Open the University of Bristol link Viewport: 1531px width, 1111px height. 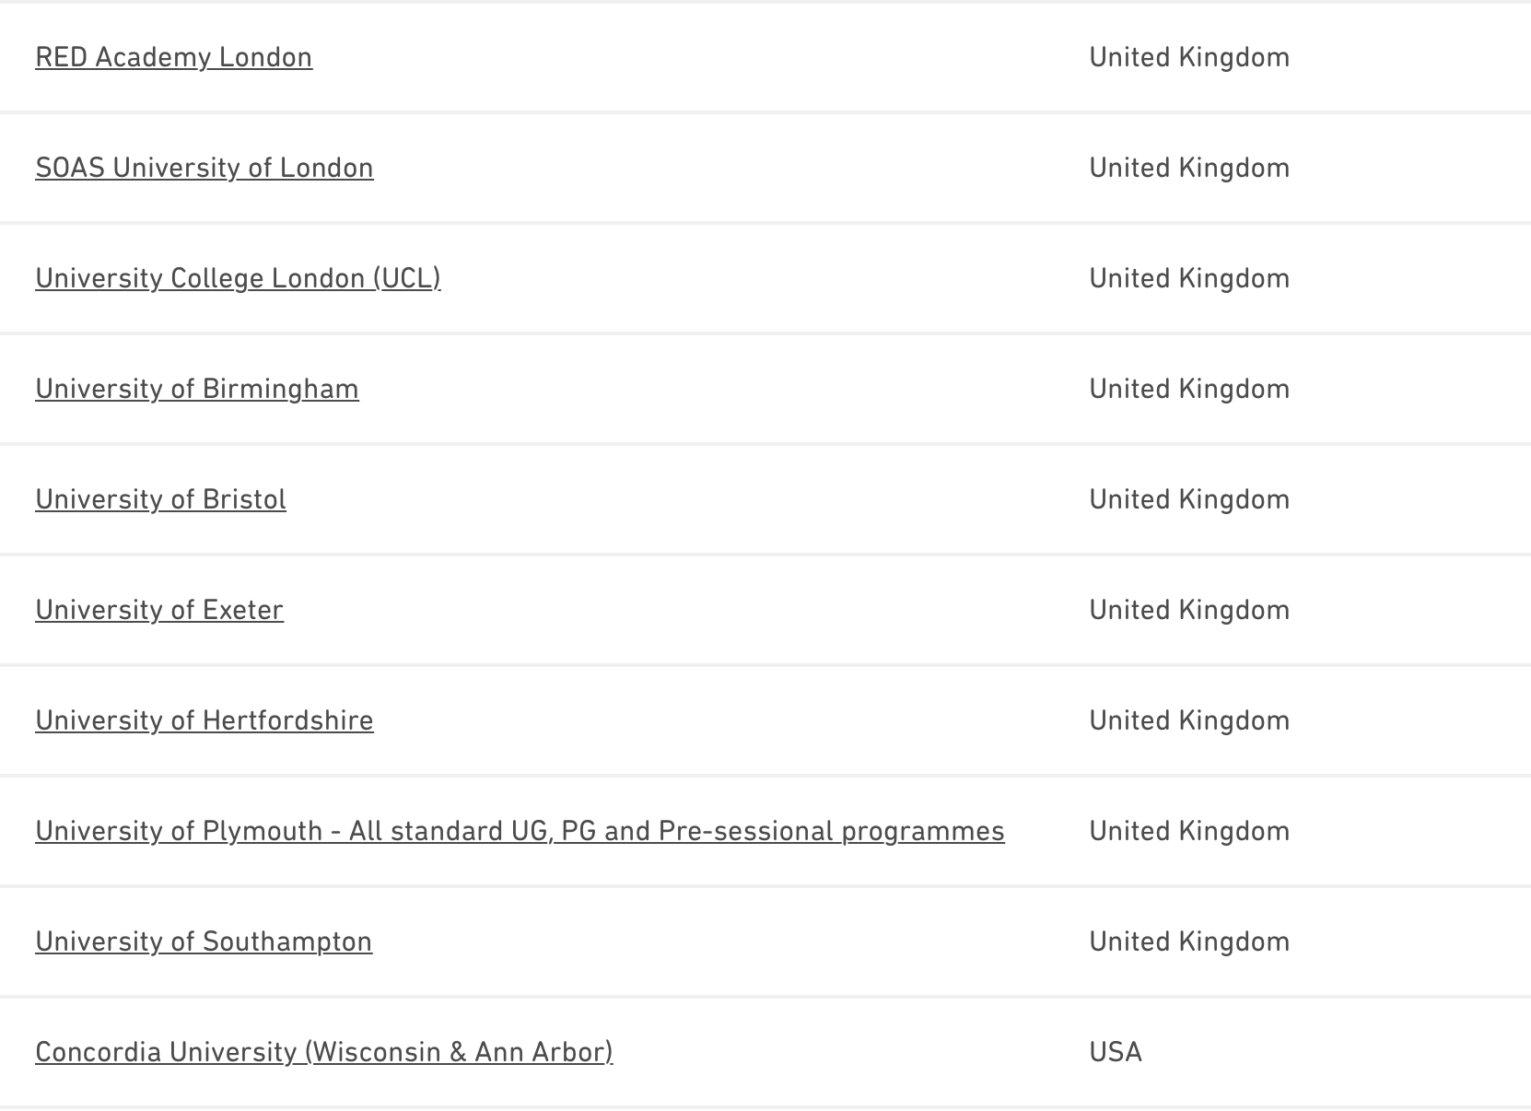tap(160, 499)
